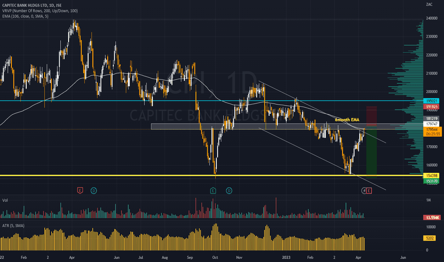Select the '6month EMA' text annotation

point(347,120)
